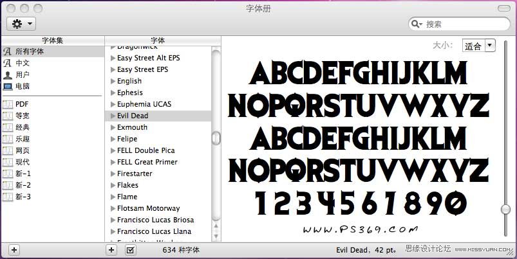
Task: Toggle the enable/disable font checkbox button
Action: [x=131, y=250]
